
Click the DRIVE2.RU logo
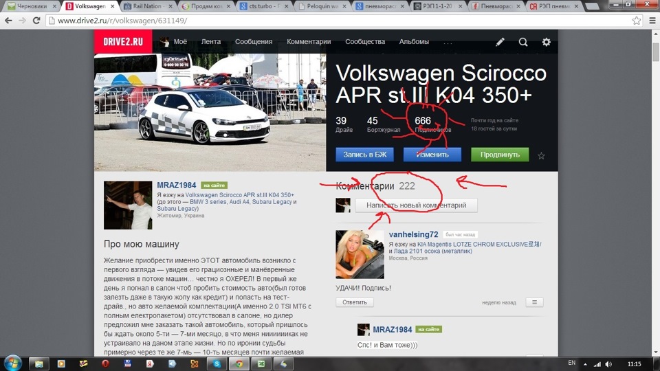123,42
